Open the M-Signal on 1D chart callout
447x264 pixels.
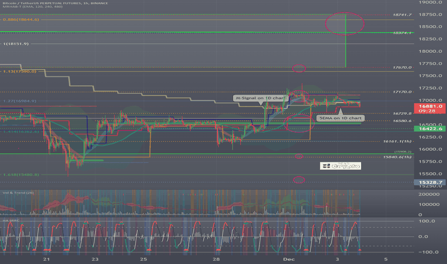coord(260,98)
